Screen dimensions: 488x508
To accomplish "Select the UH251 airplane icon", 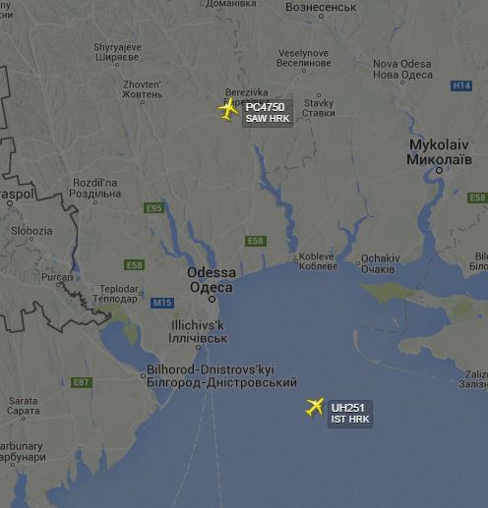I will [x=315, y=407].
